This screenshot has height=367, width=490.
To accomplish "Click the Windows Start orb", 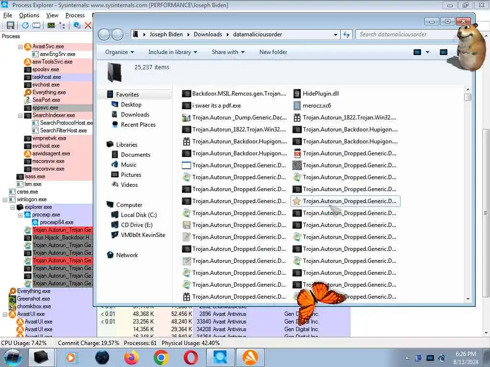I will tap(13, 357).
